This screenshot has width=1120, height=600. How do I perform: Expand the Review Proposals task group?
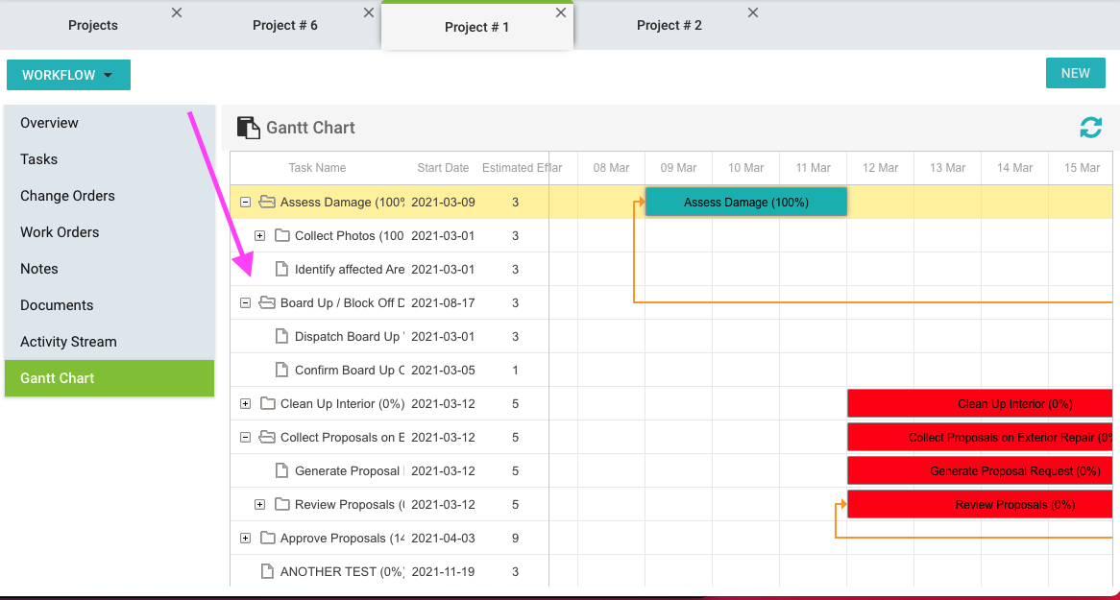(260, 504)
